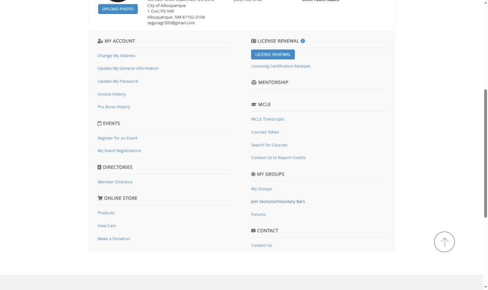The height and width of the screenshot is (290, 488).
Task: View MCLE Transcripts
Action: (x=267, y=119)
